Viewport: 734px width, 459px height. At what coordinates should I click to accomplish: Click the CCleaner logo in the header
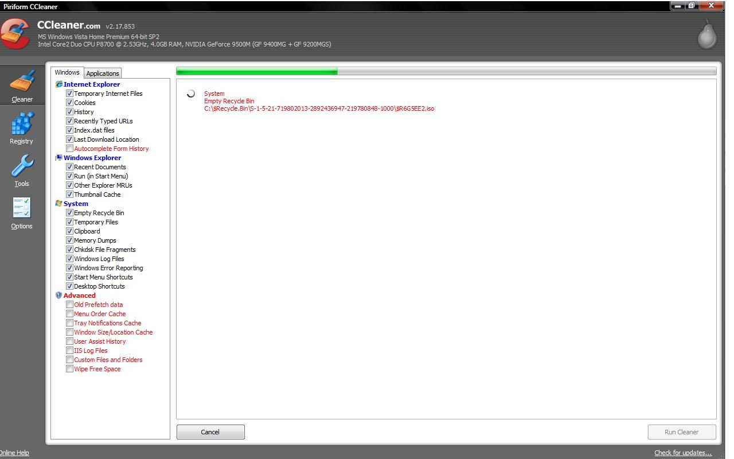click(x=15, y=34)
